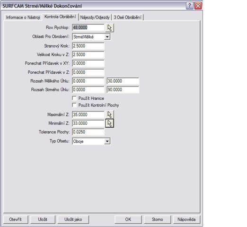This screenshot has width=247, height=227.
Task: Focus Rozsah Mělkého Úhlu minimum field
Action: point(88,81)
